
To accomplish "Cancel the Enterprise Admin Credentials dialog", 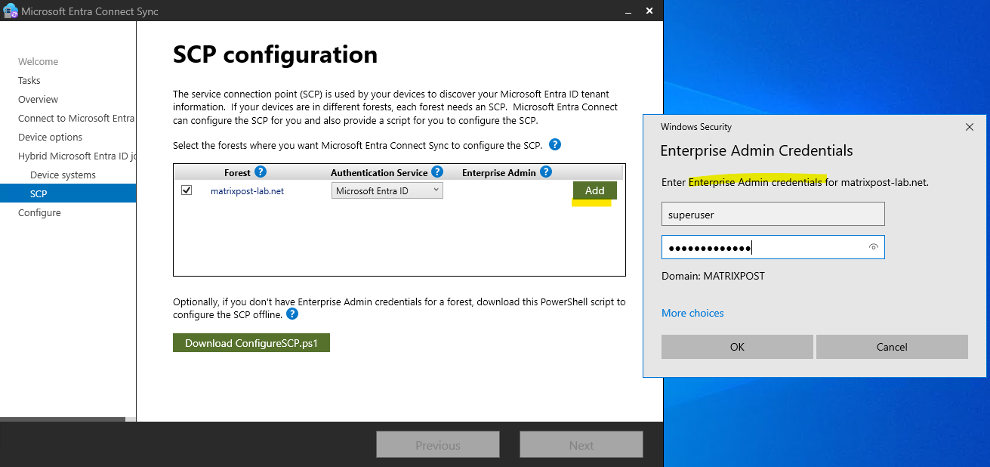I will tap(892, 347).
